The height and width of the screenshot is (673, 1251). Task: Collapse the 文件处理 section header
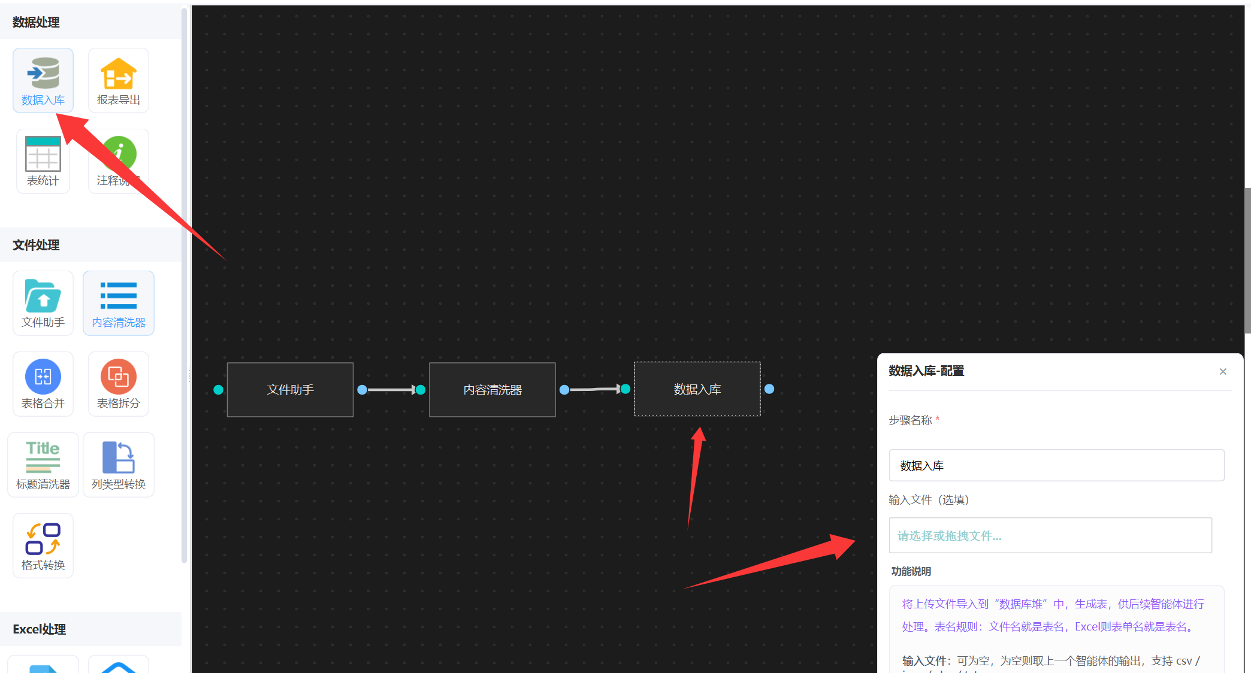point(90,245)
